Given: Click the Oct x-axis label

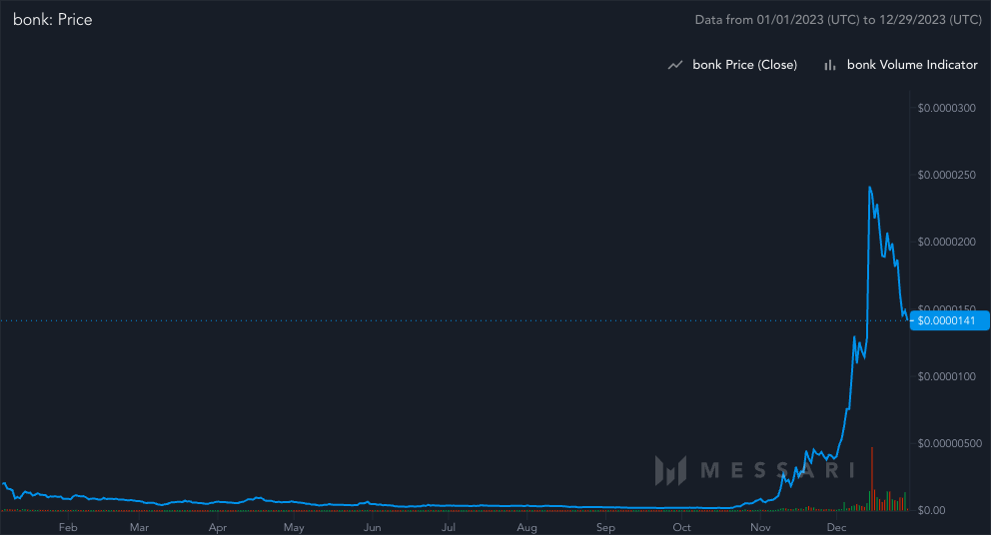Looking at the screenshot, I should point(681,527).
